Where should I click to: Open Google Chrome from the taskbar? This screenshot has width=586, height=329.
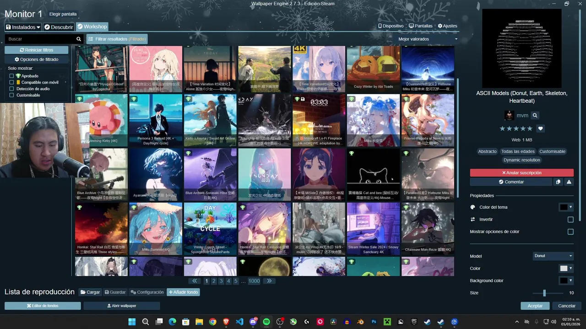pyautogui.click(x=213, y=322)
